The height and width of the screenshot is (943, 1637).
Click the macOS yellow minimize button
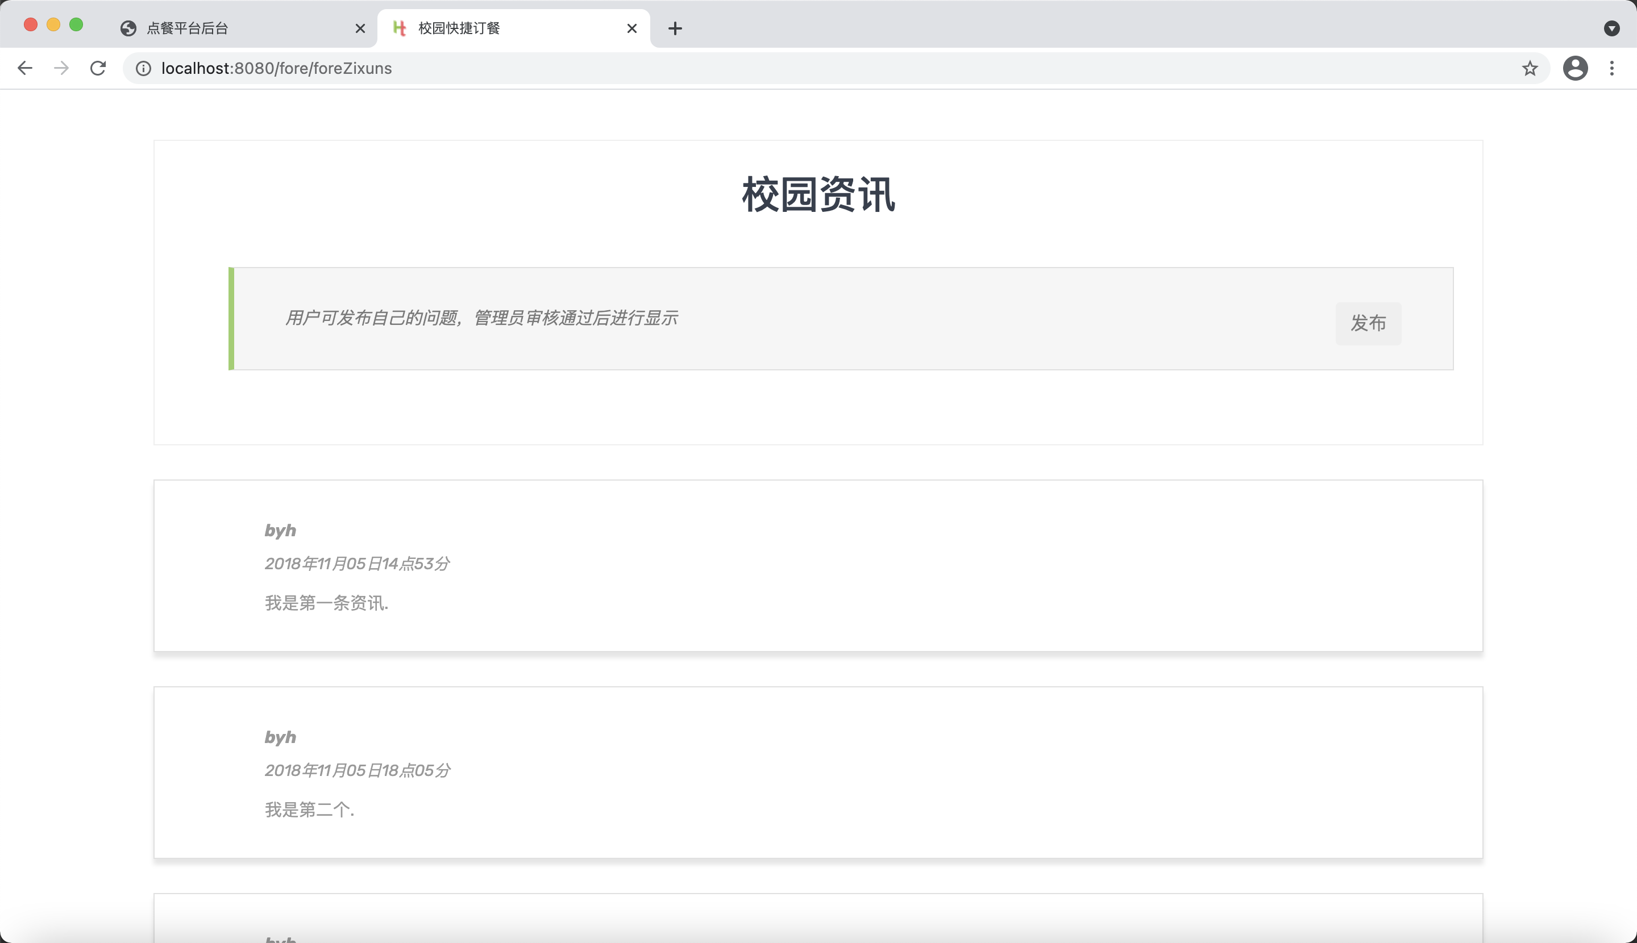(x=53, y=24)
